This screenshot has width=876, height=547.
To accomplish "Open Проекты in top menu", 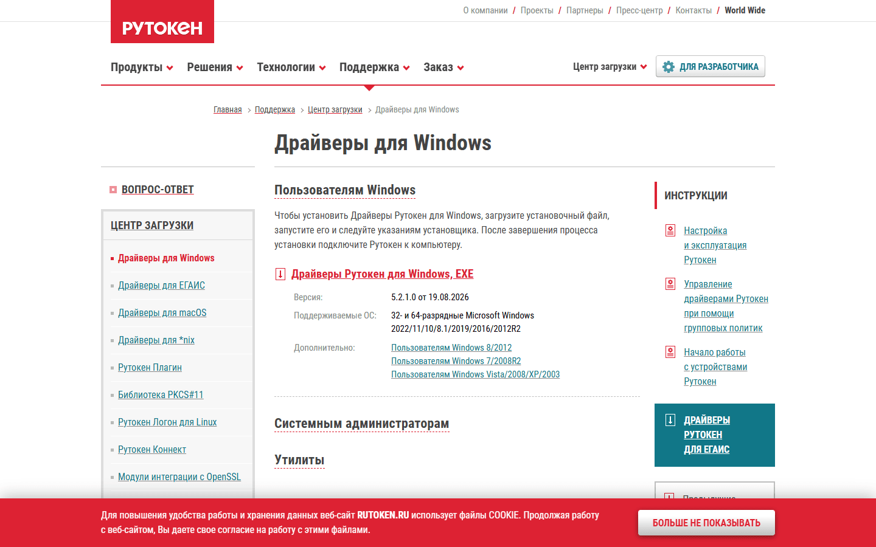I will click(x=537, y=10).
